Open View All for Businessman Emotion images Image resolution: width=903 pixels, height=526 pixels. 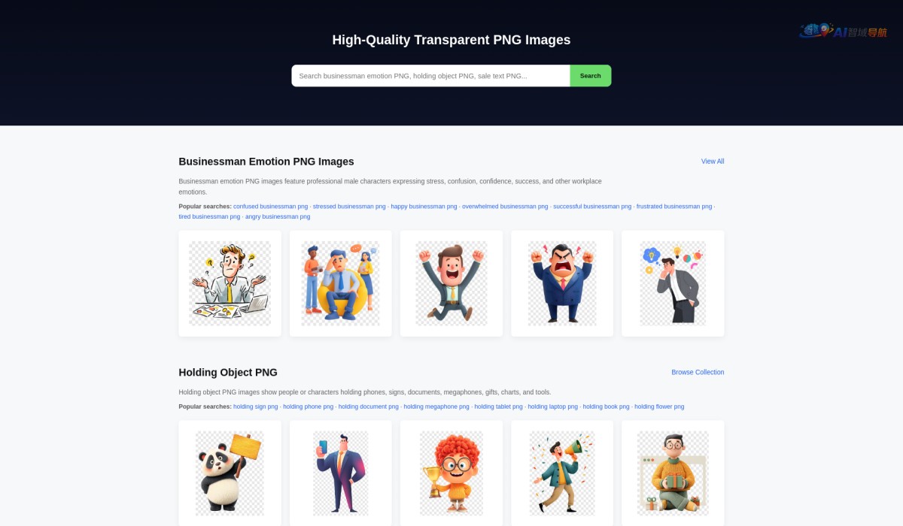click(713, 162)
